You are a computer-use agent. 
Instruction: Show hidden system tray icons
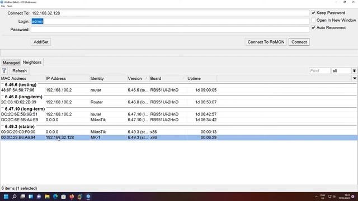tap(316, 197)
